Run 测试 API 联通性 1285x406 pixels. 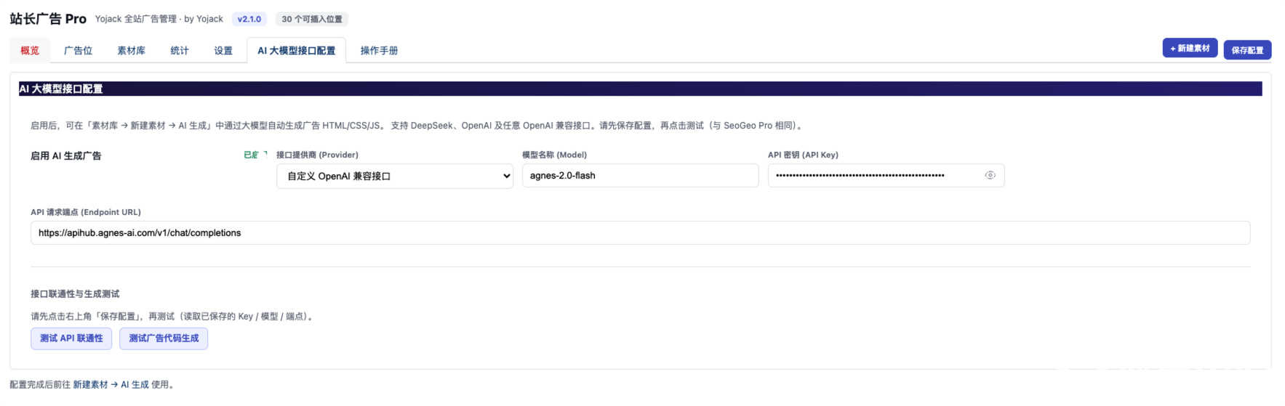71,338
